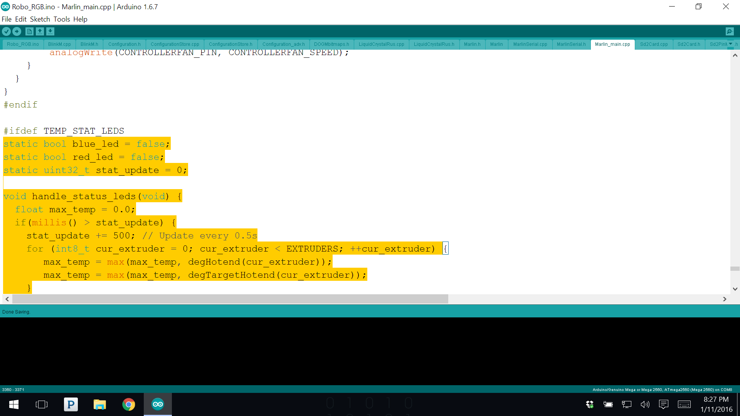Screen dimensions: 740x416
Task: Click the vertical scrollbar thumb
Action: [735, 269]
